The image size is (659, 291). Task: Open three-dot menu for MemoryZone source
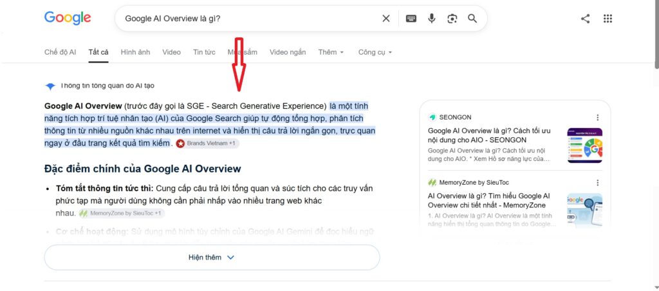pyautogui.click(x=598, y=182)
